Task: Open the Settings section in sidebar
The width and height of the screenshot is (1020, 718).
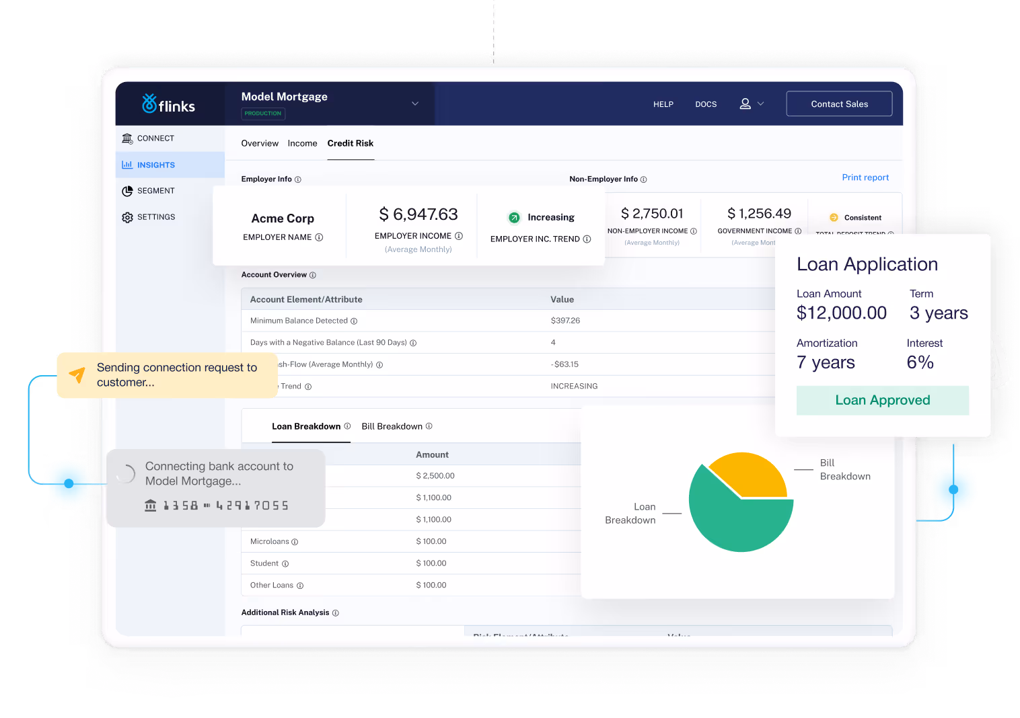Action: coord(170,217)
